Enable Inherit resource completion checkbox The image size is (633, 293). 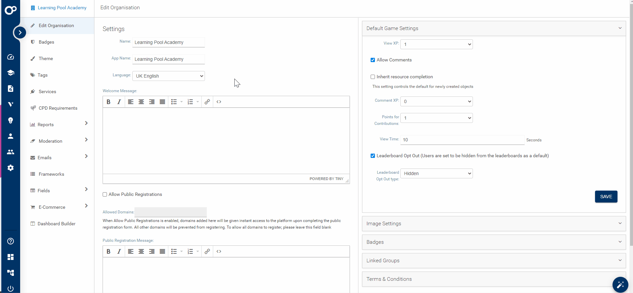pyautogui.click(x=373, y=77)
